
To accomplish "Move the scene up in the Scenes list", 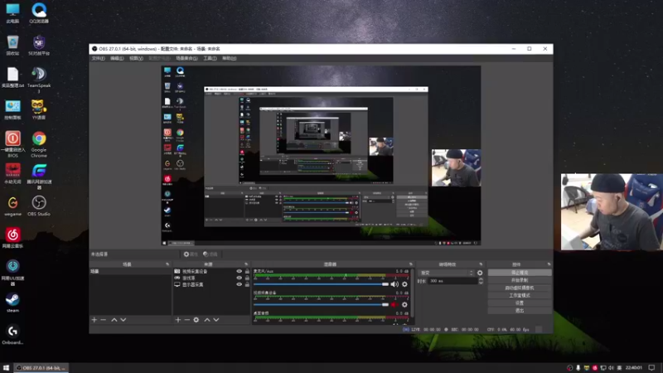I will click(x=114, y=320).
